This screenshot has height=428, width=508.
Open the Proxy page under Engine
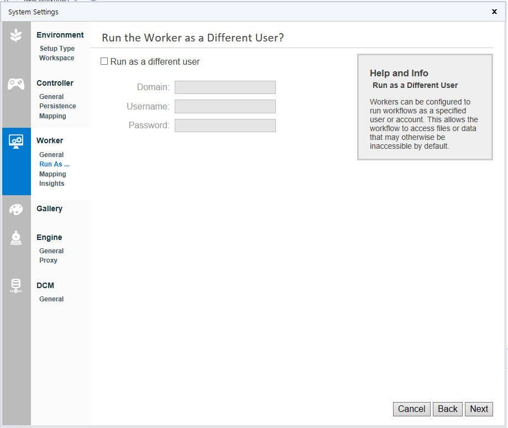coord(48,260)
